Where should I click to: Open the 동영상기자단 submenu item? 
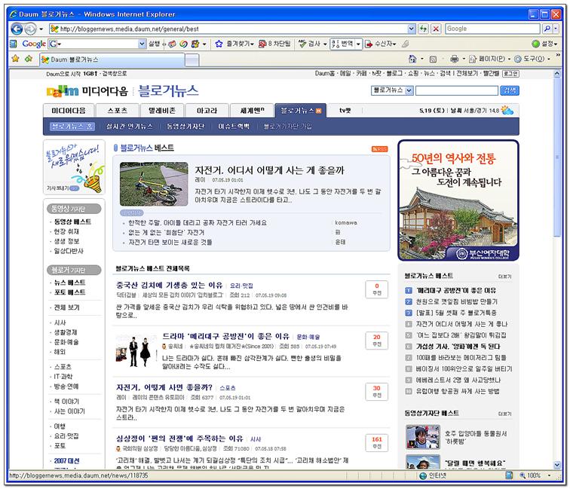coord(185,127)
